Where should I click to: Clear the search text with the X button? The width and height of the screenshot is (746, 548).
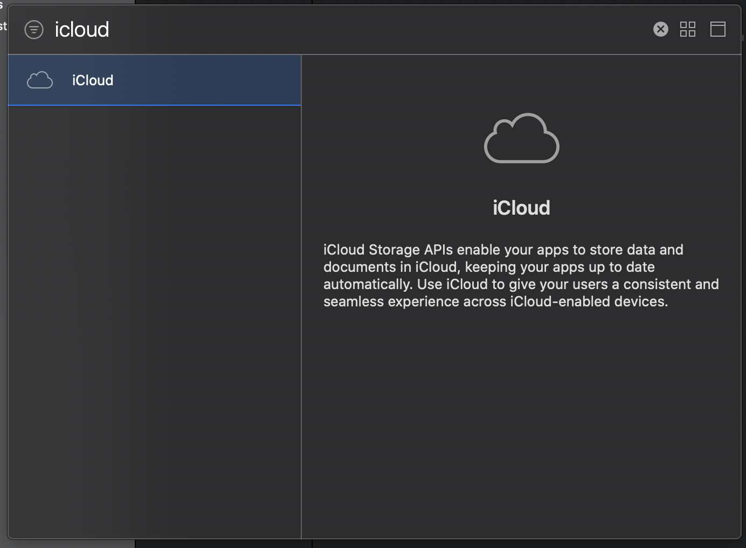coord(660,29)
